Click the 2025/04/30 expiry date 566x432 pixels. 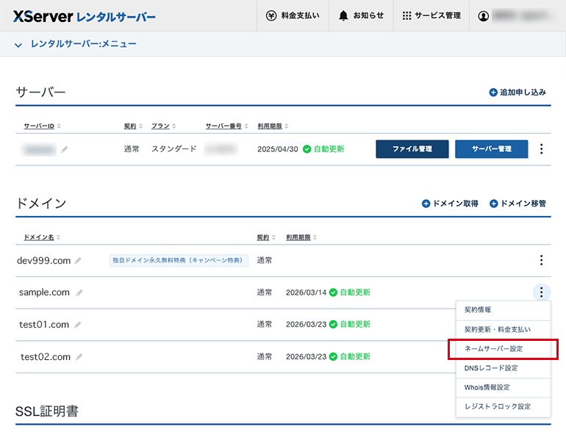tap(278, 149)
